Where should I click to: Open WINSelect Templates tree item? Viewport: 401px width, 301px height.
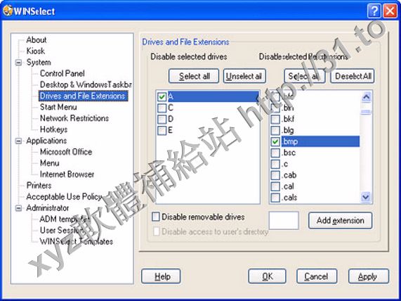pos(77,241)
